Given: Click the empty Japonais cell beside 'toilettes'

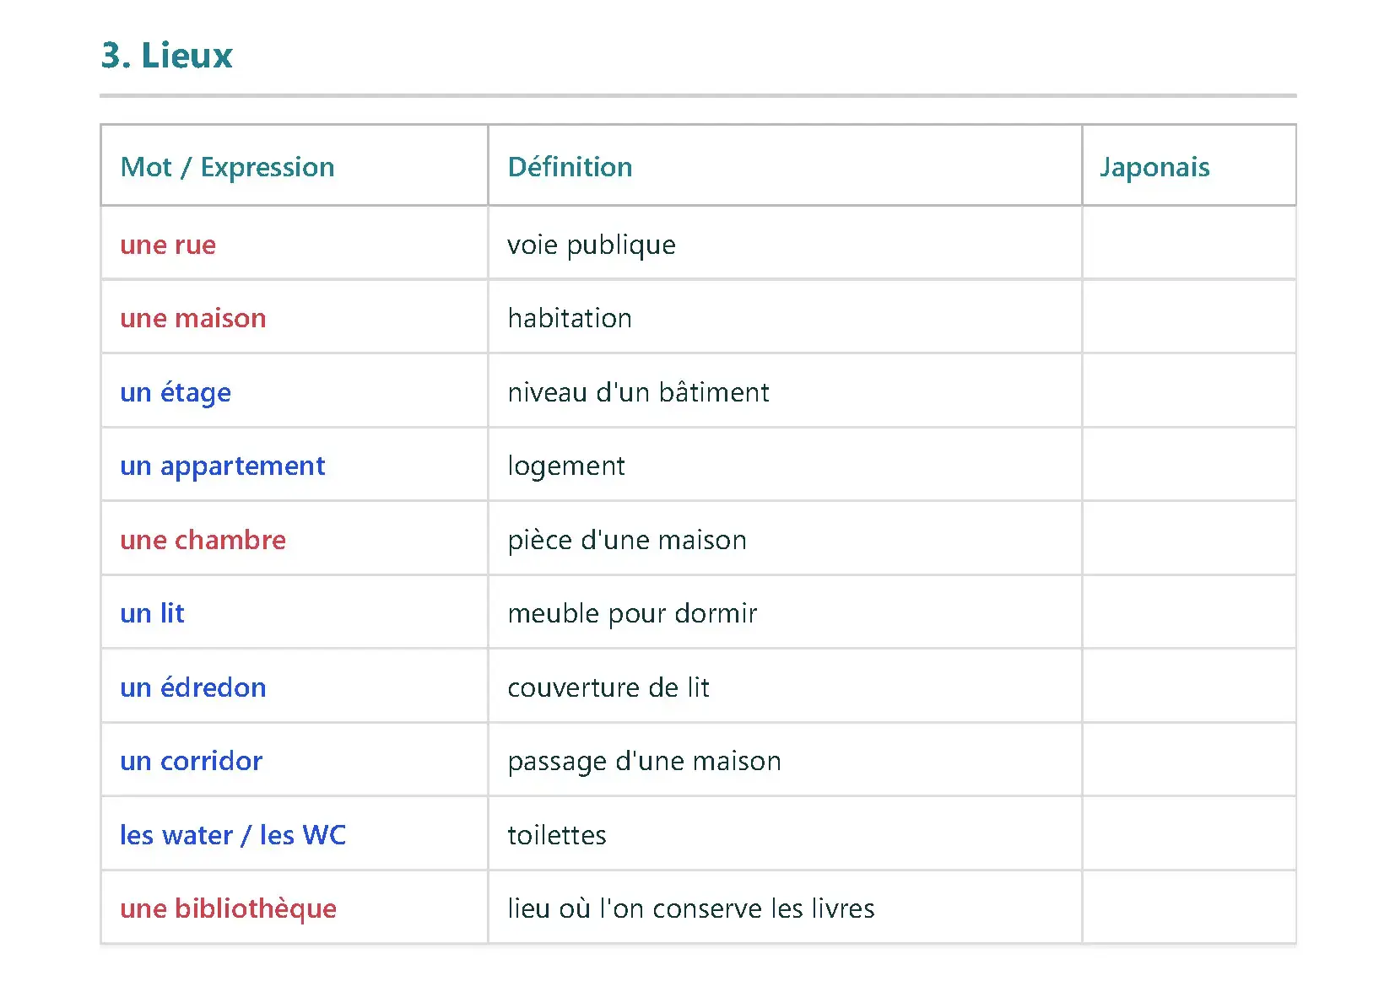Looking at the screenshot, I should (1188, 835).
